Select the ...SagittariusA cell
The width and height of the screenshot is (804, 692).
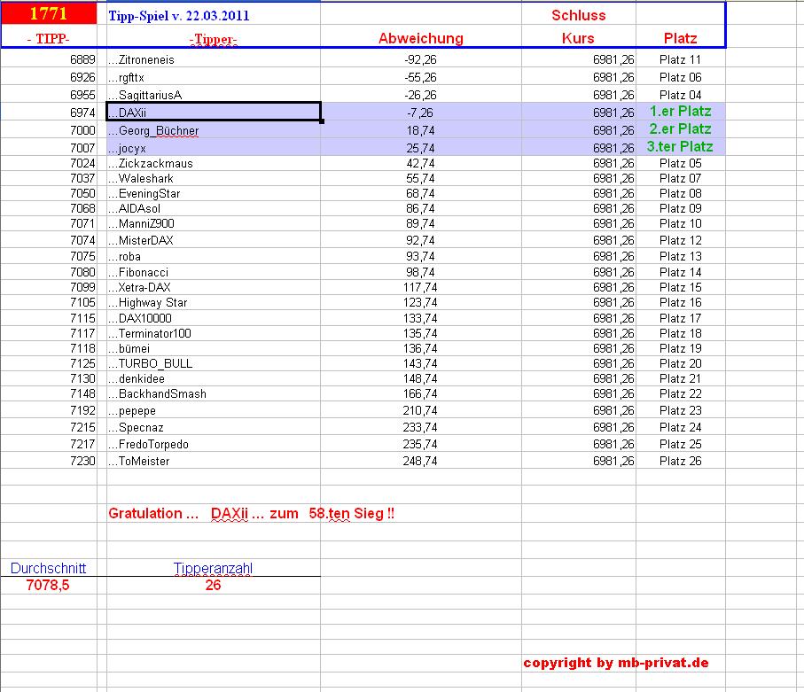(x=214, y=95)
